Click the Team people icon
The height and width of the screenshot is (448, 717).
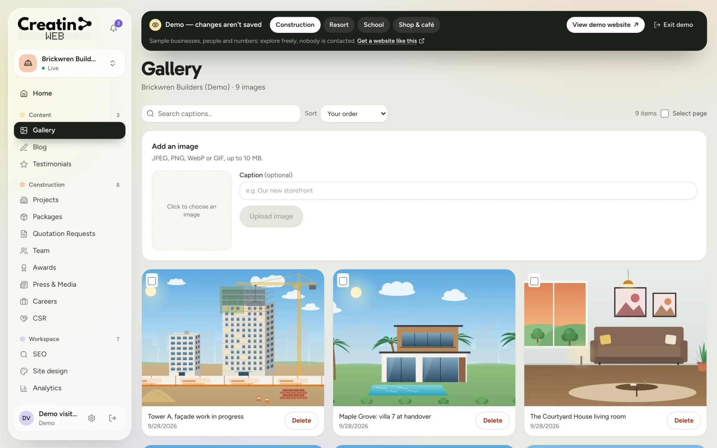coord(24,251)
